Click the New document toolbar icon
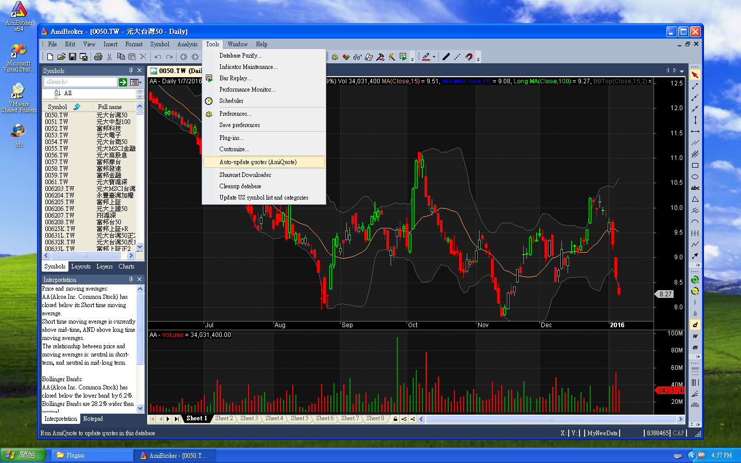This screenshot has width=741, height=463. coord(50,57)
